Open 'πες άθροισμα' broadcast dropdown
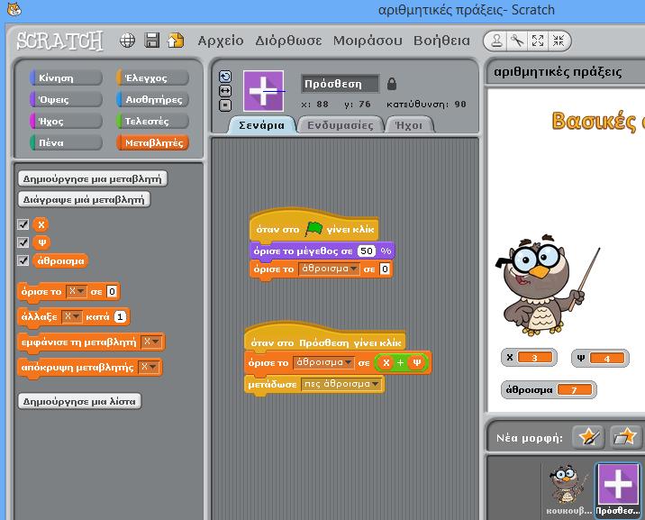The image size is (645, 520). click(x=341, y=384)
